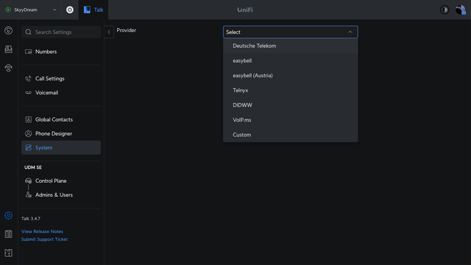Click the back chevron beside Provider
The image size is (471, 265).
(109, 32)
